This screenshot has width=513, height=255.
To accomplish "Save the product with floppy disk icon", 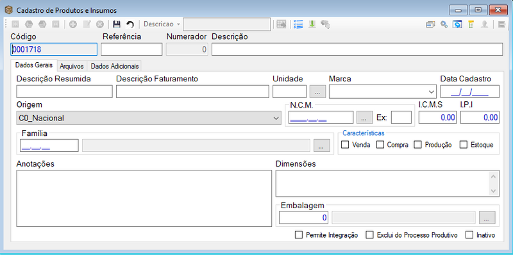I will (117, 24).
